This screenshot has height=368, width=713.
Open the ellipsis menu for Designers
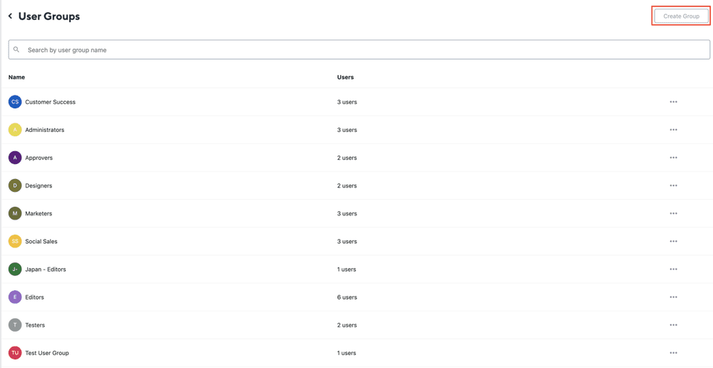coord(673,185)
